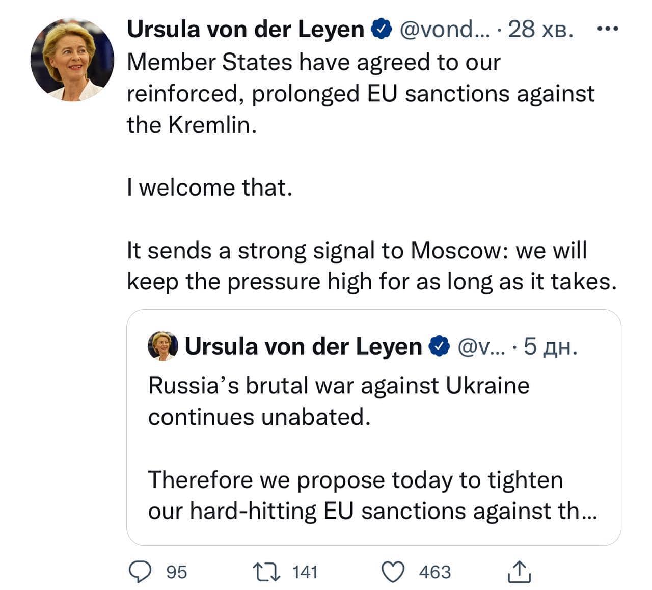View the 463 likes count

click(435, 572)
